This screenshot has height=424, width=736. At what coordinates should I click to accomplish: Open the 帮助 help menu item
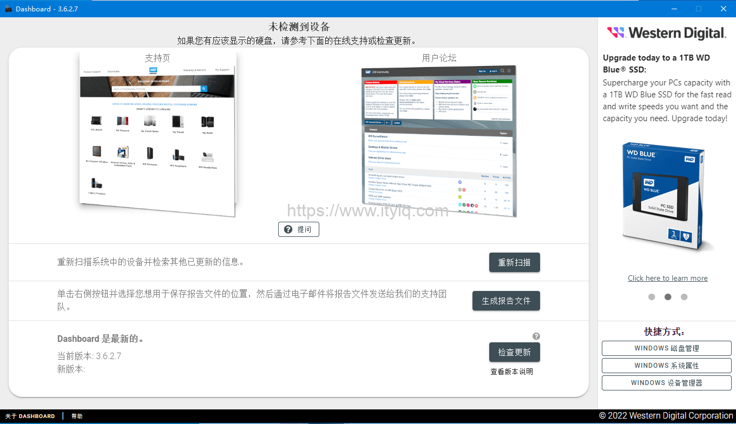pyautogui.click(x=77, y=416)
